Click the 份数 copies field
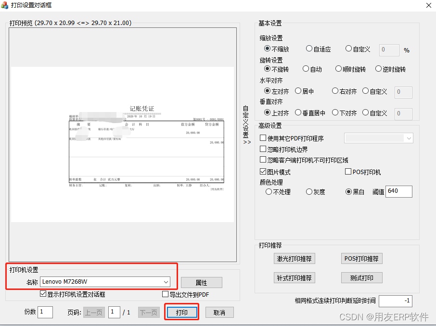This screenshot has height=326, width=436. coord(45,312)
